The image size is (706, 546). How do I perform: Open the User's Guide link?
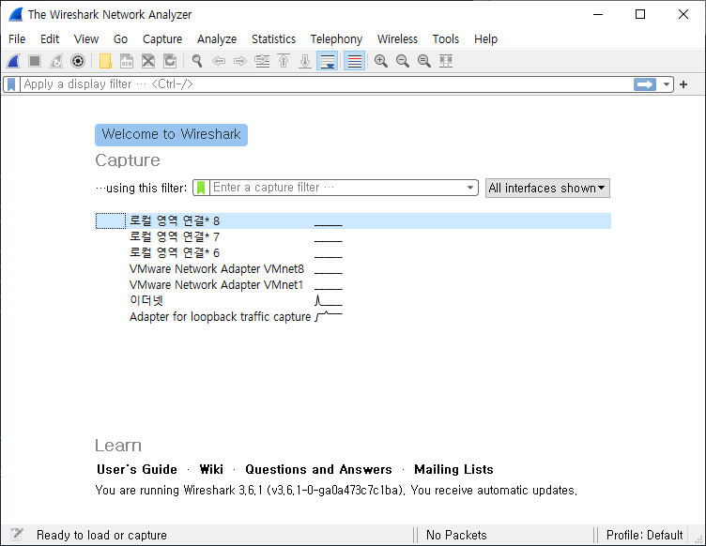pyautogui.click(x=137, y=469)
